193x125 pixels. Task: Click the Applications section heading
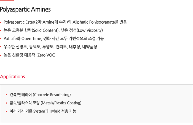[x=12, y=77]
